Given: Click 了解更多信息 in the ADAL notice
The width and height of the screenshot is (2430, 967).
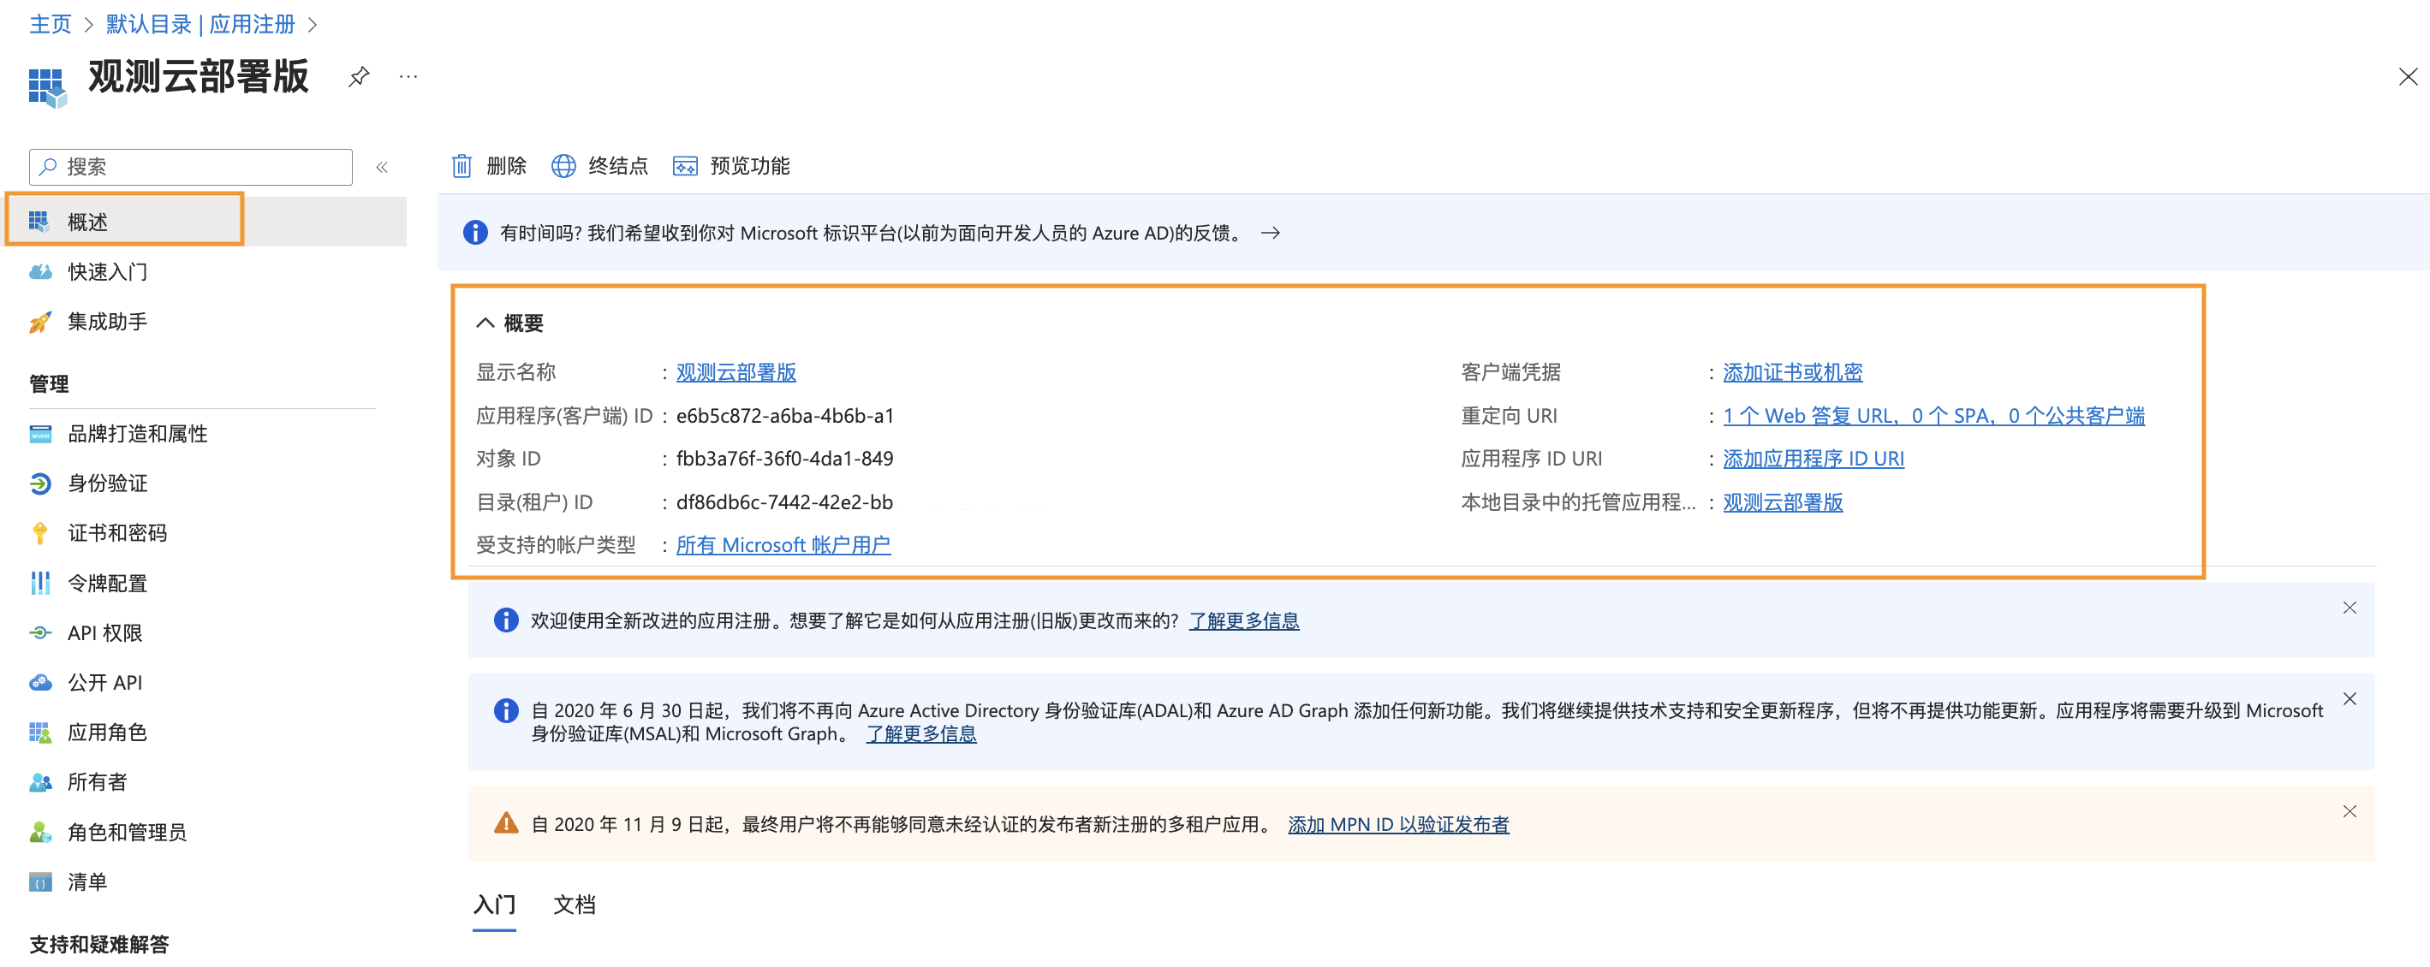Looking at the screenshot, I should pyautogui.click(x=920, y=733).
